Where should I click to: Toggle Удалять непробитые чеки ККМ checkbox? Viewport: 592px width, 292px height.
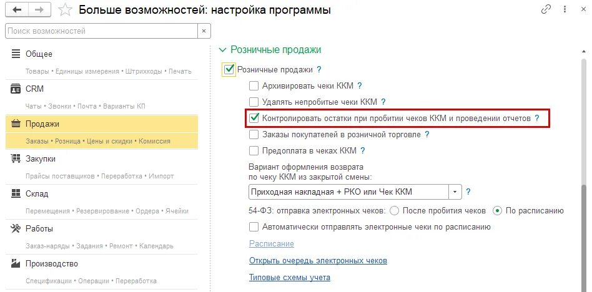click(x=254, y=102)
